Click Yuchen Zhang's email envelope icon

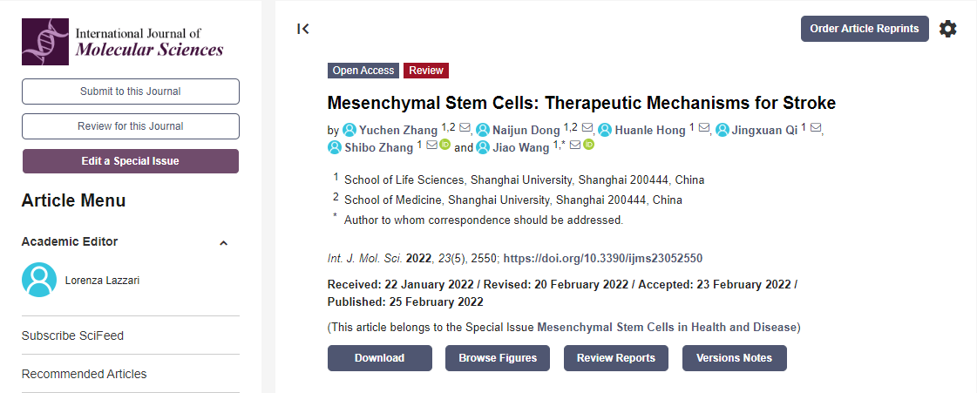(465, 129)
